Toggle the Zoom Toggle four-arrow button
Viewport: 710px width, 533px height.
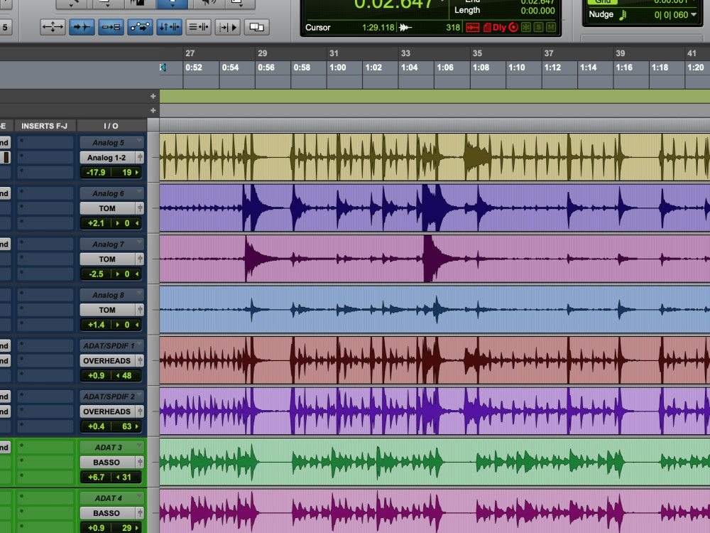[x=53, y=27]
